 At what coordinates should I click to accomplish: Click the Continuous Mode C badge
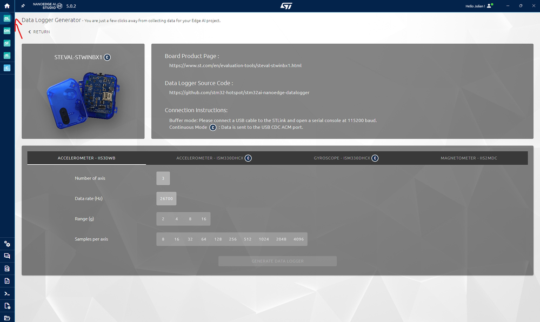point(213,128)
